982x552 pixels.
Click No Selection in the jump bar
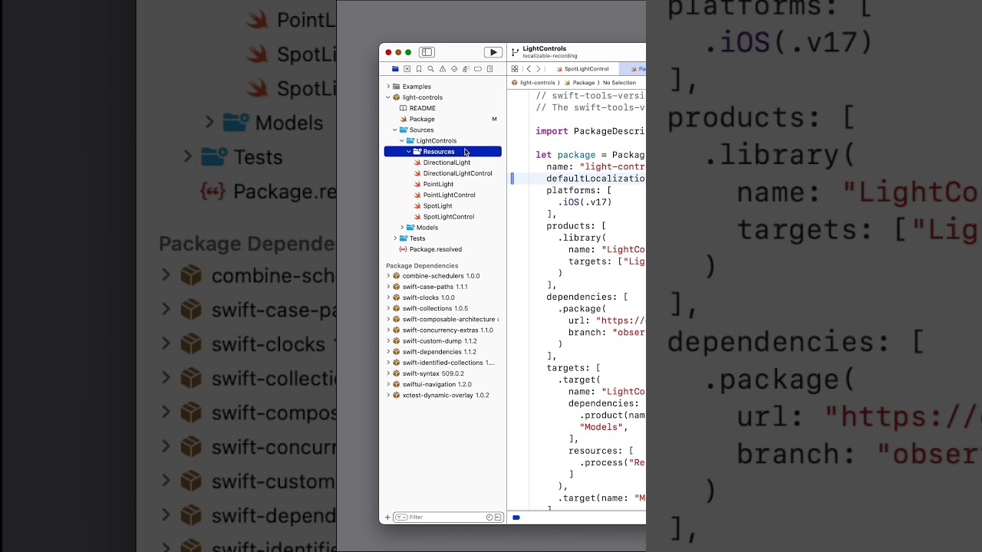619,83
